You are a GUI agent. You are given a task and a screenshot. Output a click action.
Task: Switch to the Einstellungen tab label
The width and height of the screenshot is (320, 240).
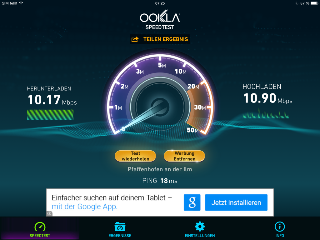pos(200,236)
